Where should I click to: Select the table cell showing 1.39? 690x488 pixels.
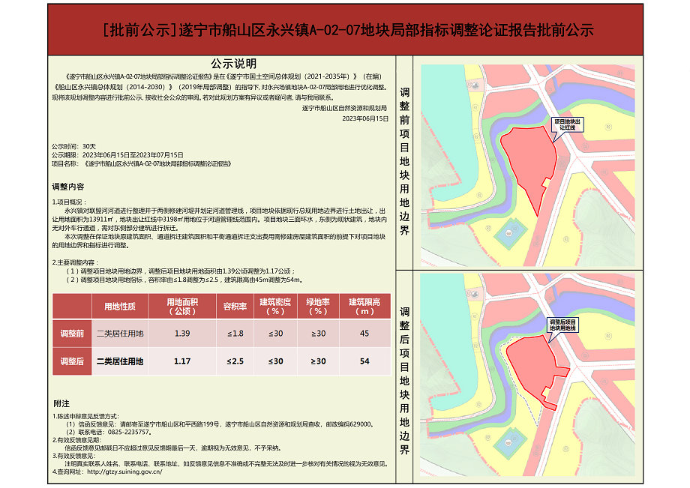[x=182, y=333]
